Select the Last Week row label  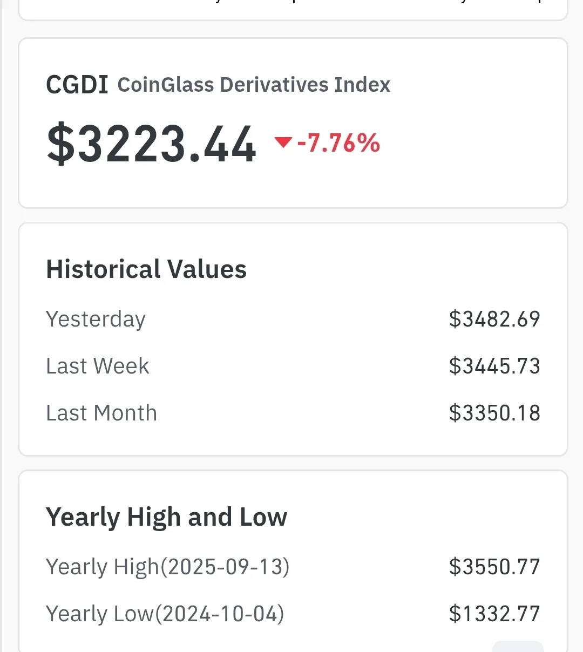98,366
